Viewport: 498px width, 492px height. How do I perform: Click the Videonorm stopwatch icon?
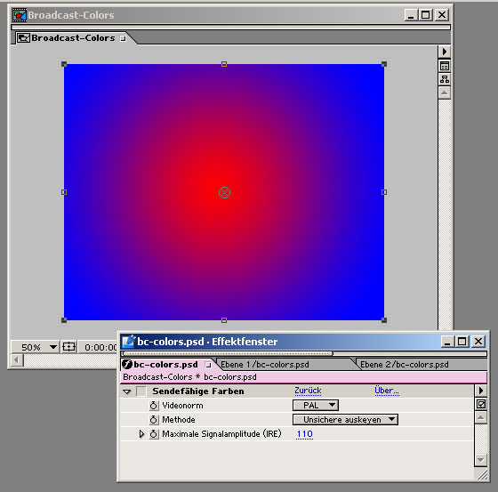click(153, 405)
